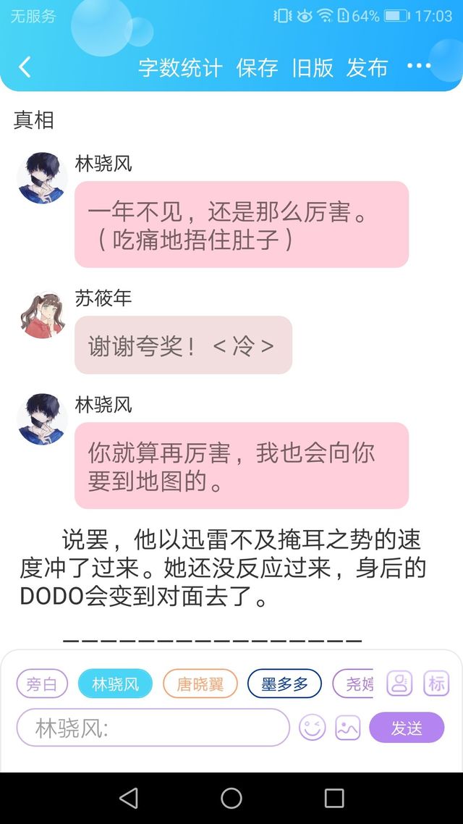Open 字数统计 word count
This screenshot has height=824, width=463.
tap(180, 68)
